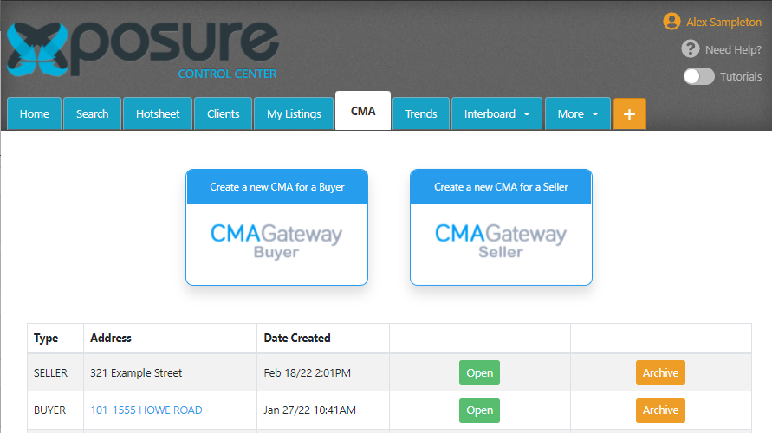Switch to the Trends tab

[421, 114]
